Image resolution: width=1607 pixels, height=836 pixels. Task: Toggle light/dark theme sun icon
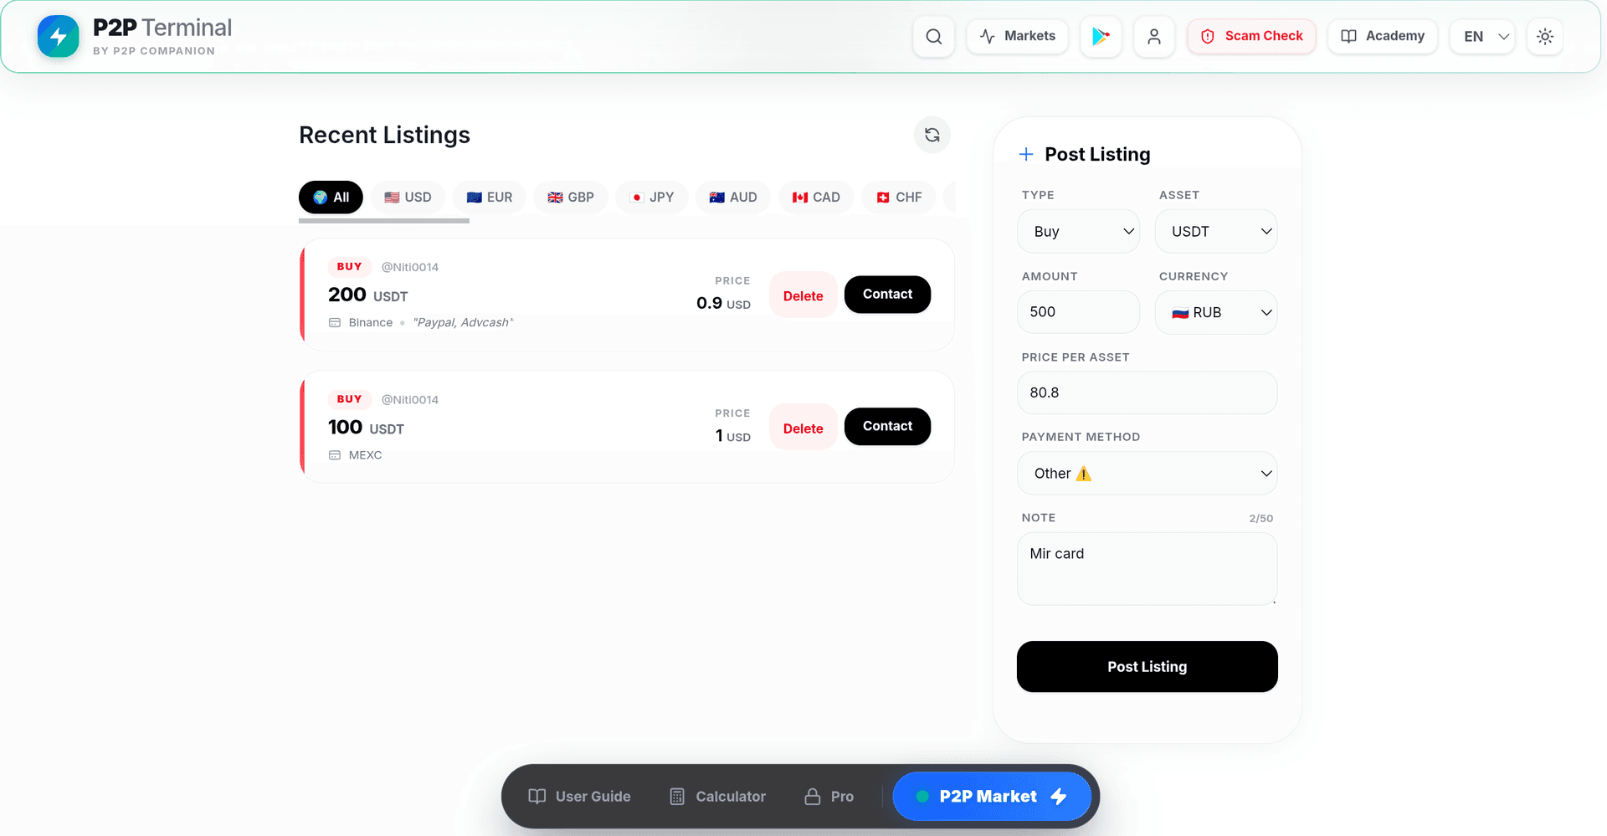(1545, 37)
